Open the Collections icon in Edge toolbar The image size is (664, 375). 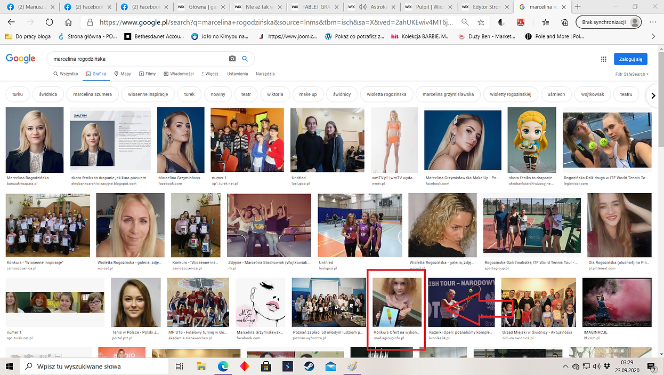(565, 22)
